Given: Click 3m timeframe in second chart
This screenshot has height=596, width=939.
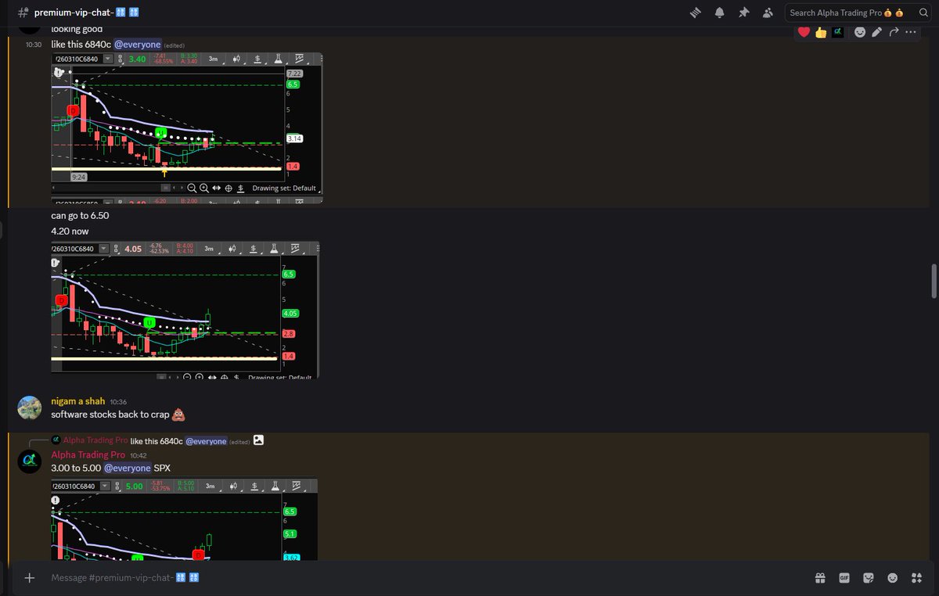Looking at the screenshot, I should point(209,249).
